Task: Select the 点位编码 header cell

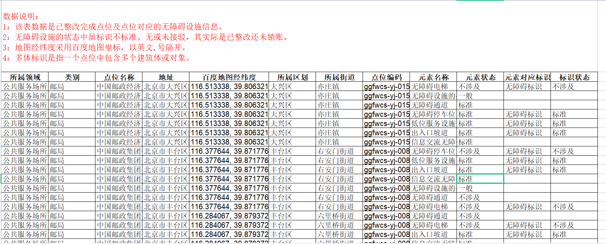Action: tap(386, 77)
